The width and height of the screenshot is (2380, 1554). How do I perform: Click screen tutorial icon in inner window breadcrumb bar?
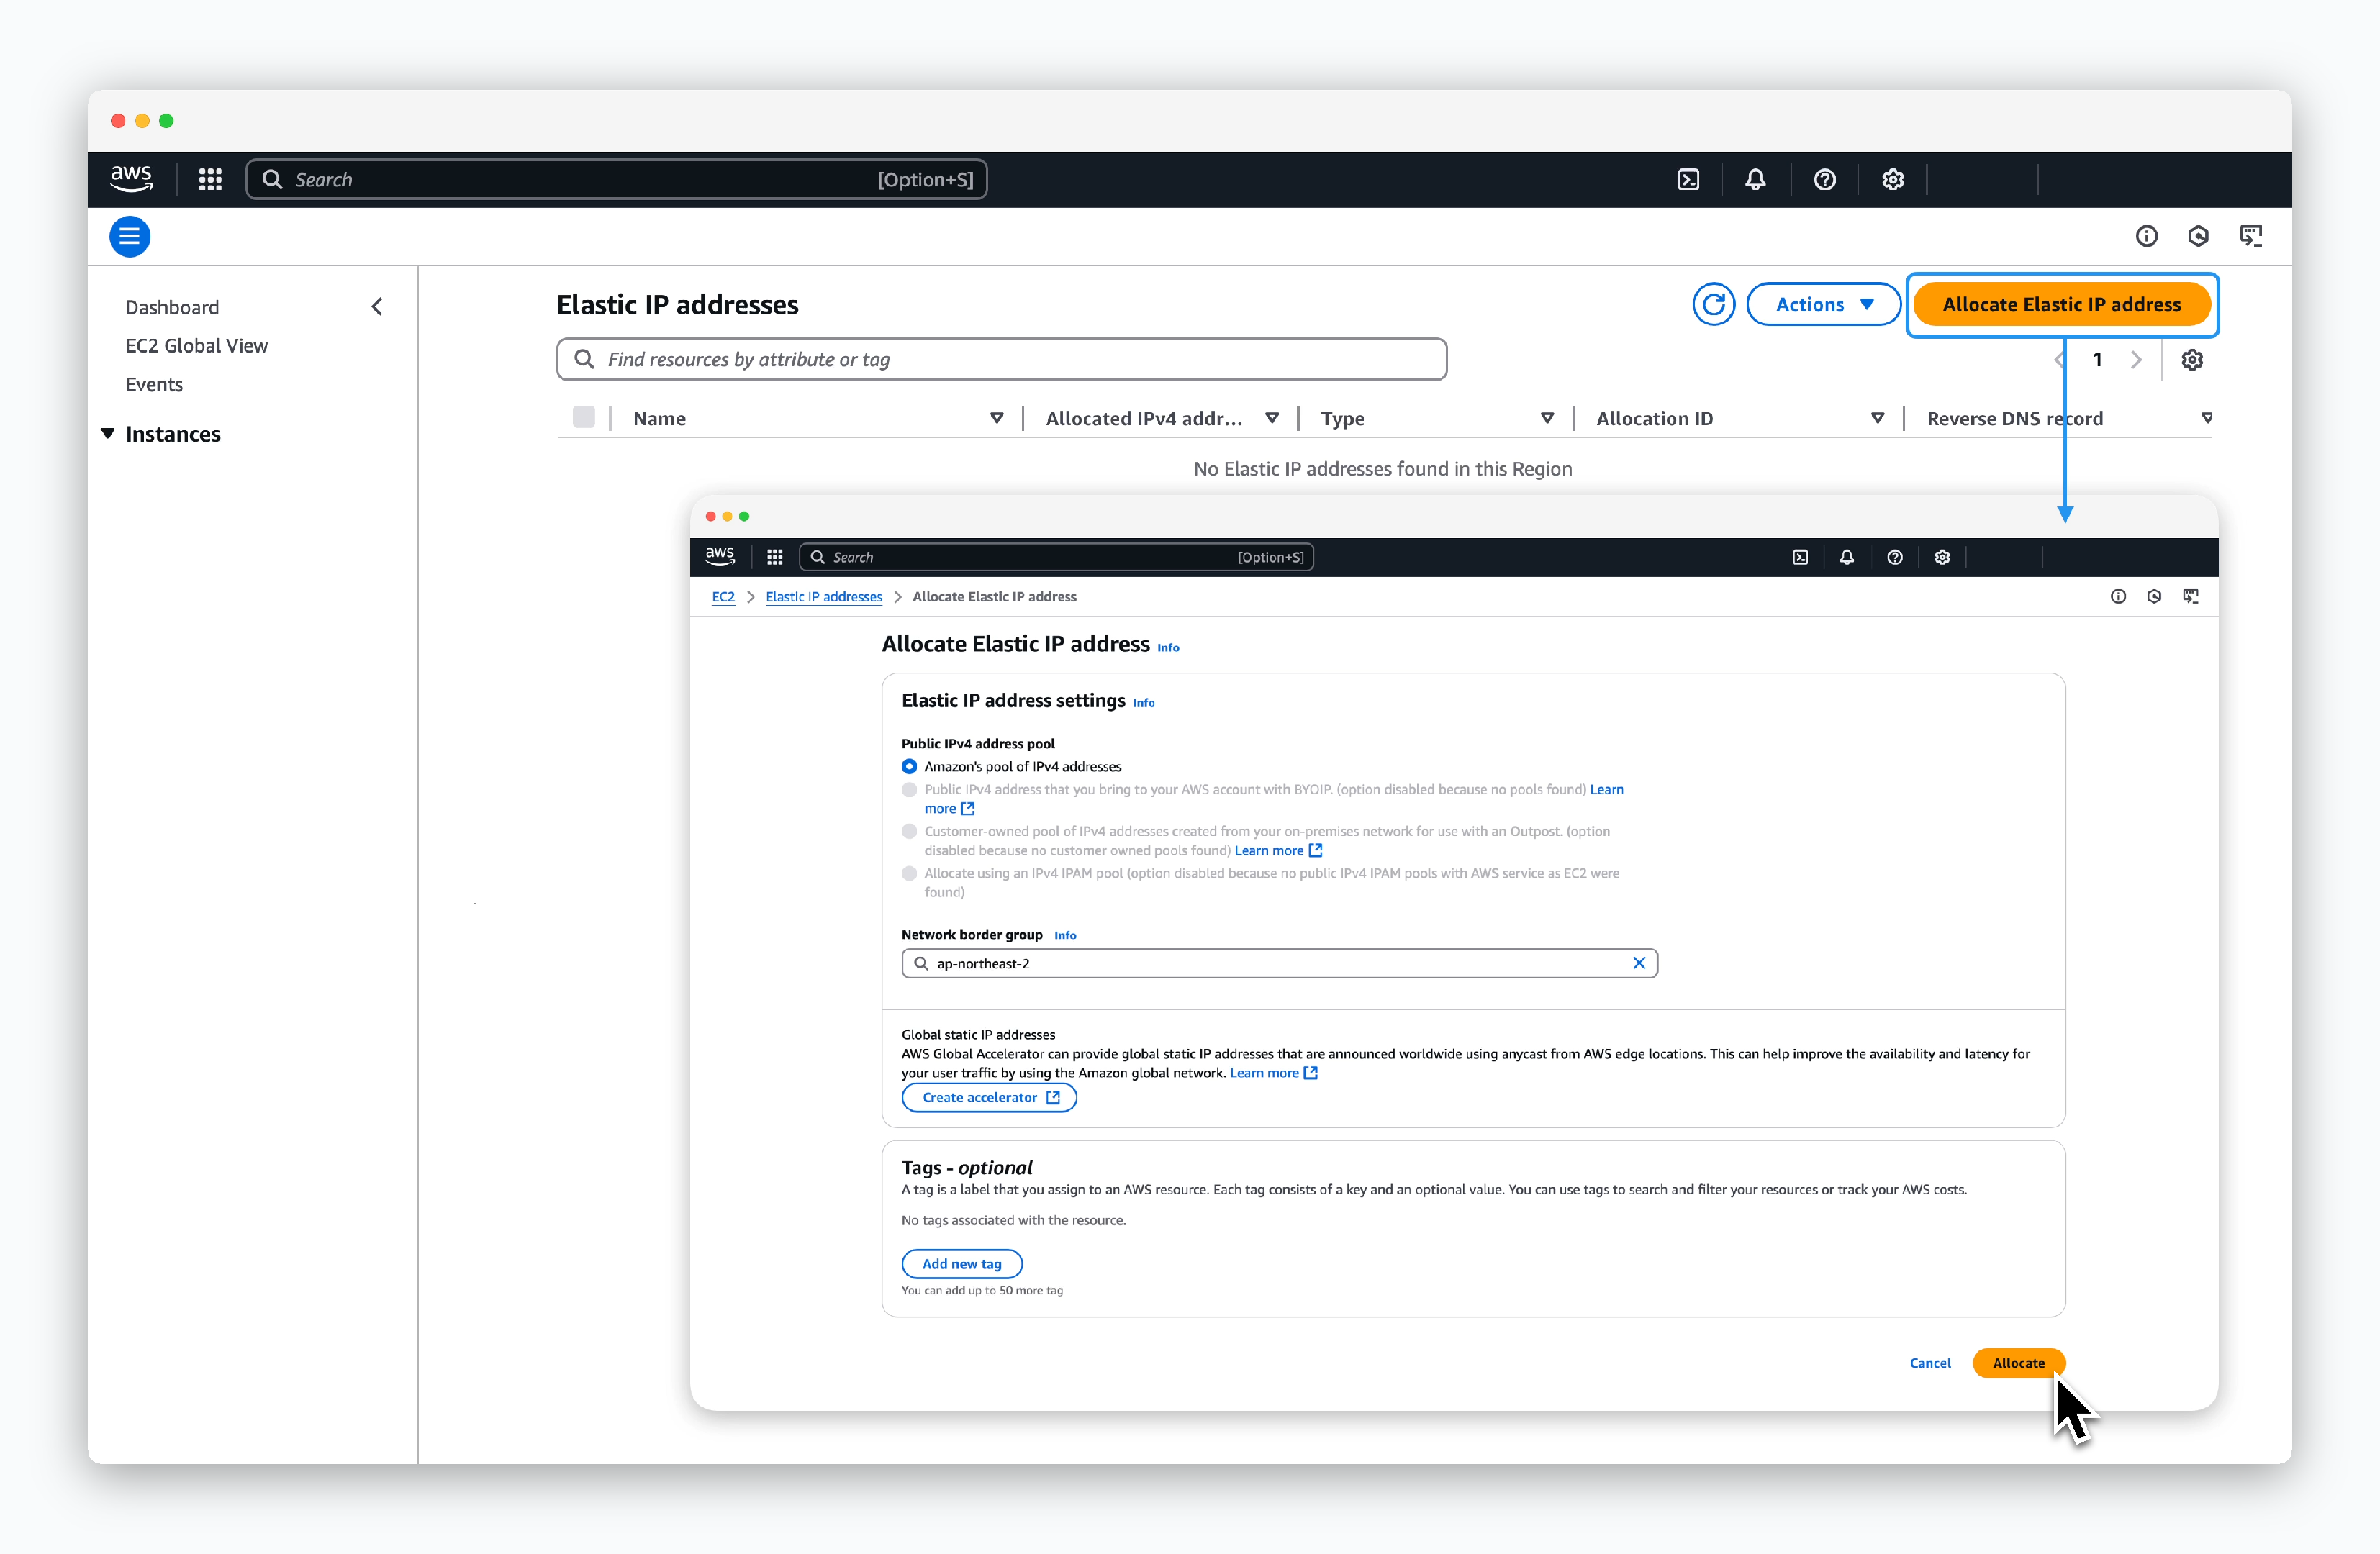coord(2191,596)
